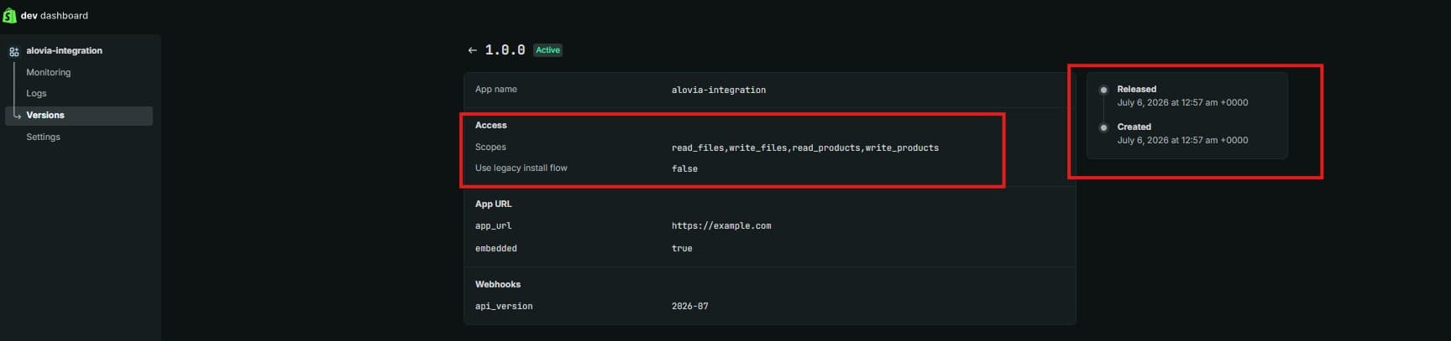Click the embedded true value
The width and height of the screenshot is (1451, 341).
[682, 249]
